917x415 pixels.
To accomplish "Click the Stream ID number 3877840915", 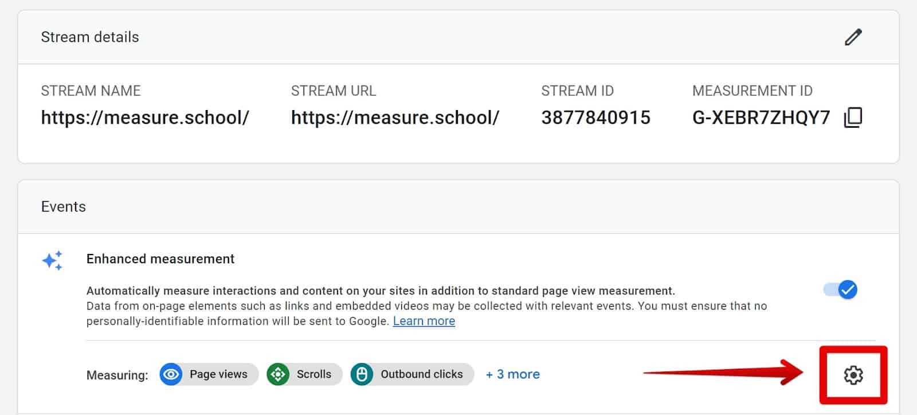I will 595,118.
